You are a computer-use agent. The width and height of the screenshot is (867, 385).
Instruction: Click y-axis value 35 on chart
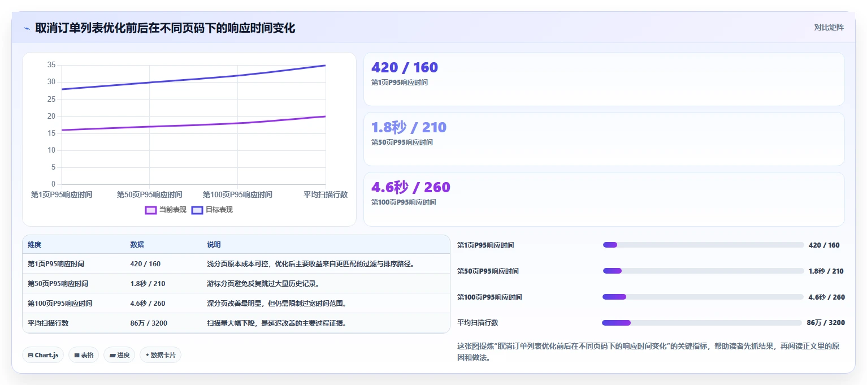[51, 65]
